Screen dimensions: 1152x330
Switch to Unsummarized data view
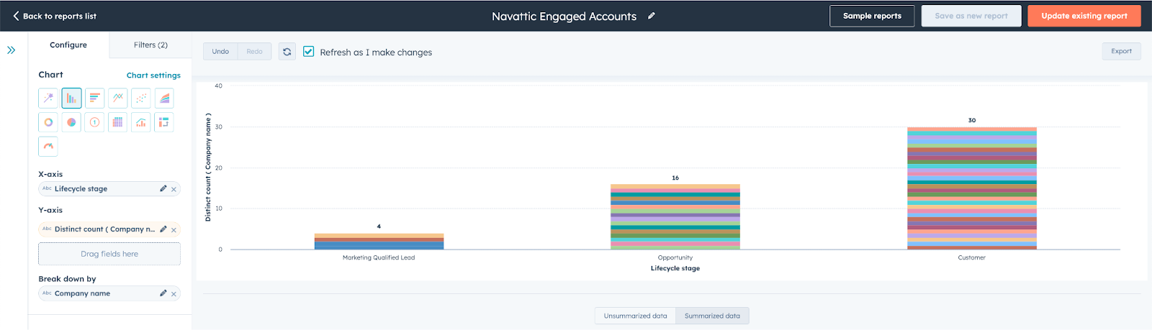coord(635,316)
